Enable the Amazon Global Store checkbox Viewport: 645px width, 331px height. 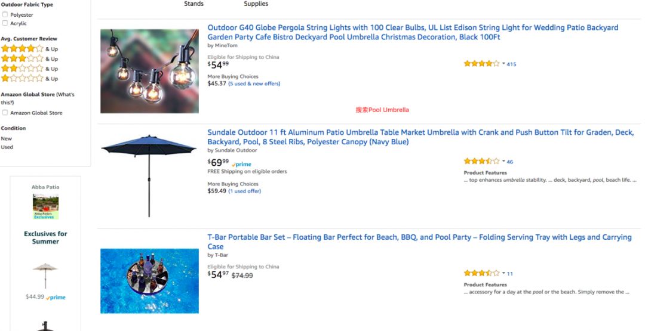[x=5, y=113]
